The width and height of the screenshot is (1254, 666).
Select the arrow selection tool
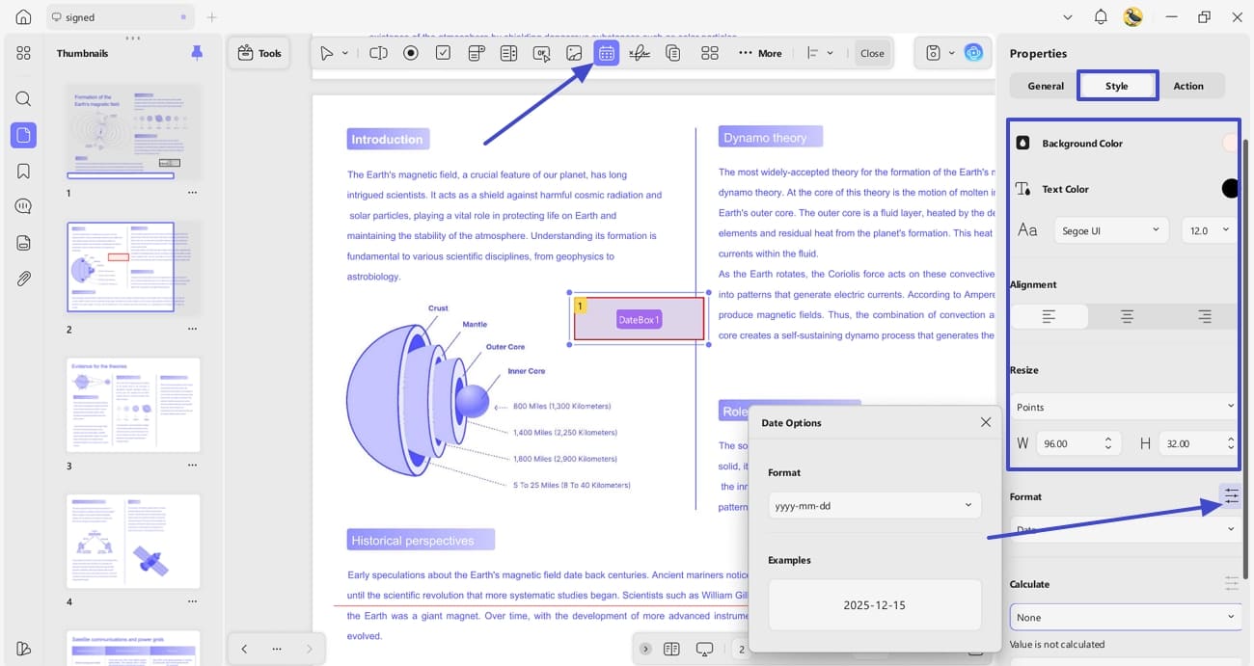[x=327, y=53]
